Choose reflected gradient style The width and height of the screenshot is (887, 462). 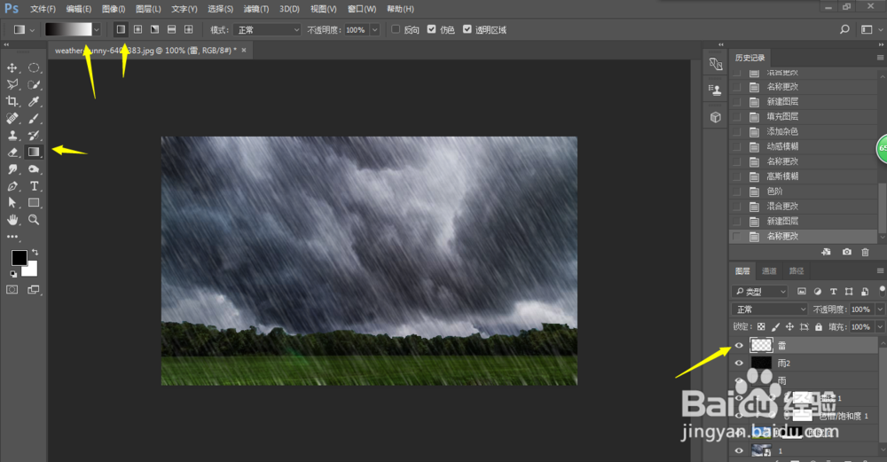click(171, 29)
